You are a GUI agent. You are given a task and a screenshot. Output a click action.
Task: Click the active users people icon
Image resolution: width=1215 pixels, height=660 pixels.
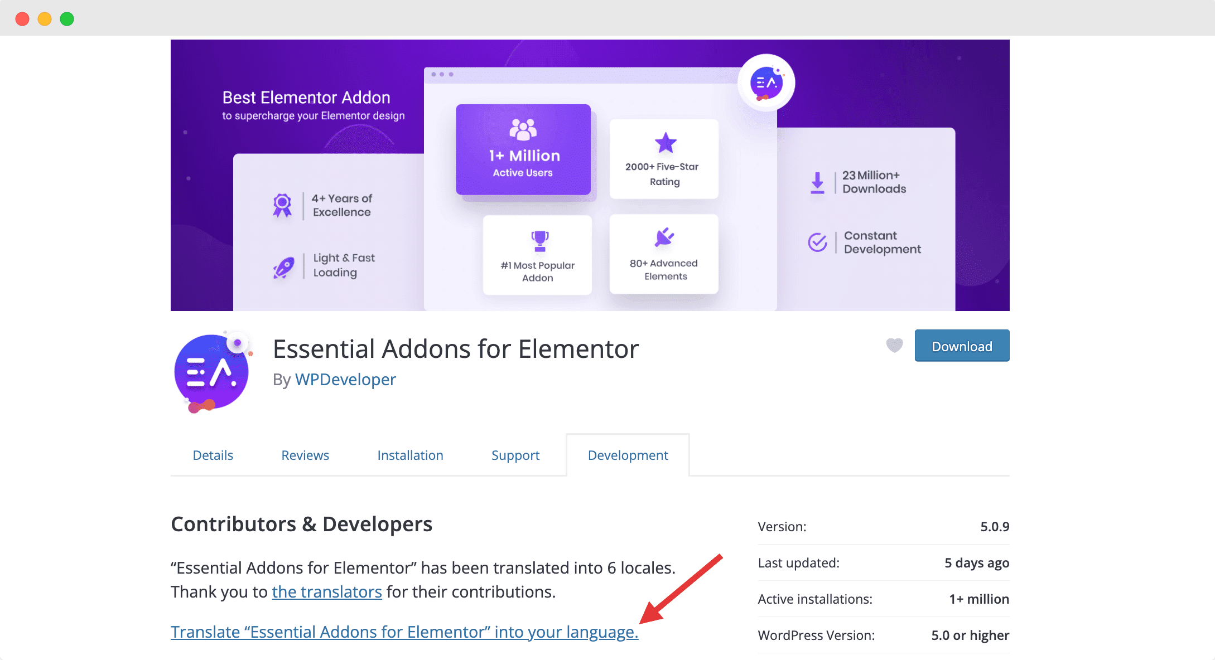point(523,129)
